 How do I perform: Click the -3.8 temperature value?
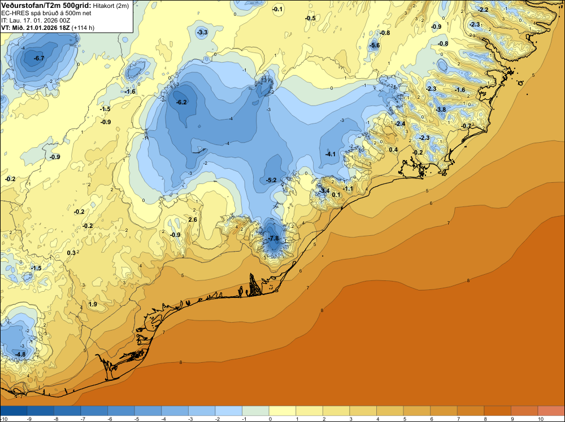440,109
